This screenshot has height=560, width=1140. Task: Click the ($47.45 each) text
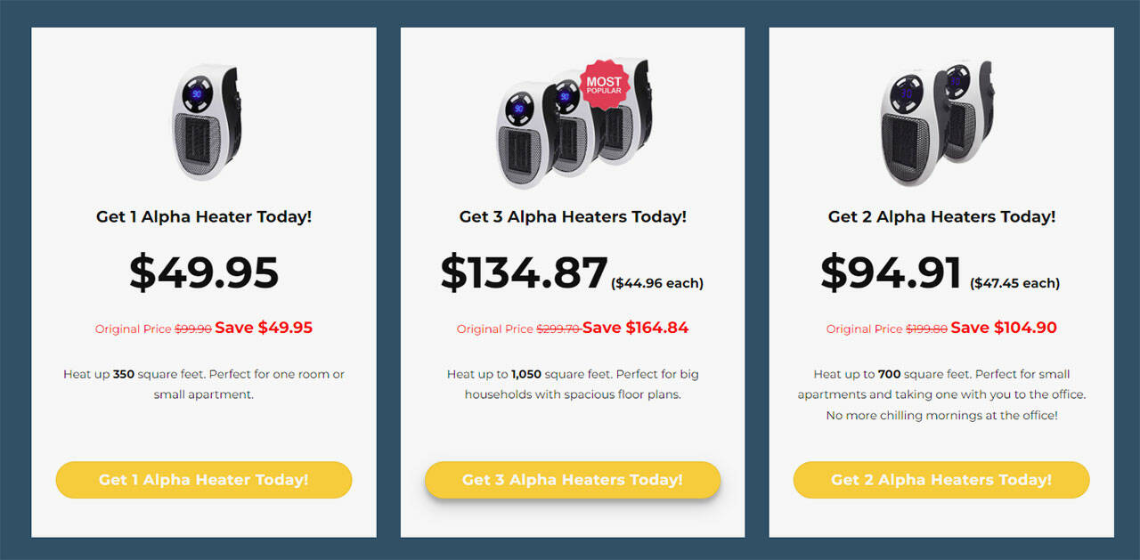click(1014, 283)
